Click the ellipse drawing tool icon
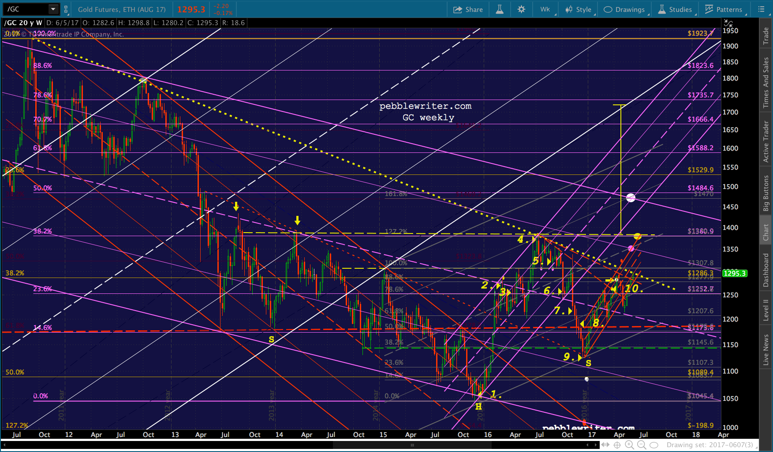Viewport: 773px width, 452px height. pos(654,445)
